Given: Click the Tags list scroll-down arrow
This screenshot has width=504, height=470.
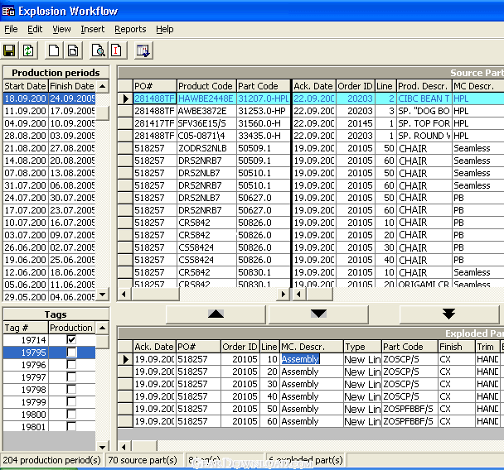Looking at the screenshot, I should (x=103, y=447).
